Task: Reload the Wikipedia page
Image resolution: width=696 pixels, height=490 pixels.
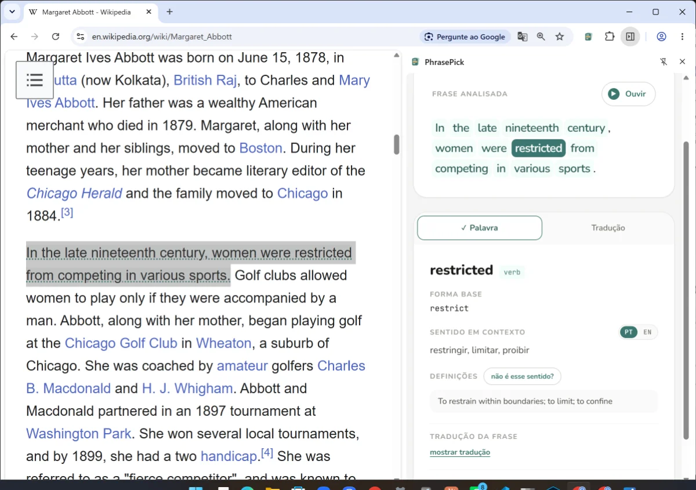Action: (x=56, y=37)
